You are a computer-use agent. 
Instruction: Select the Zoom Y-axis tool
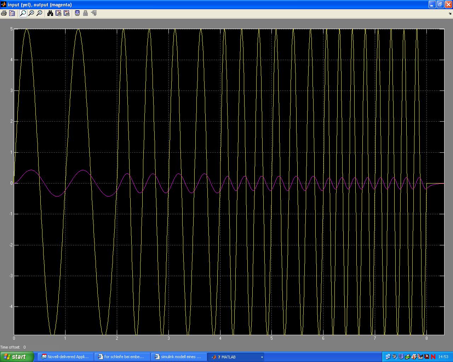point(39,13)
